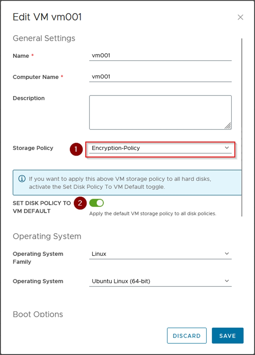
Task: Click the Storage Policy chevron arrow
Action: [x=227, y=148]
